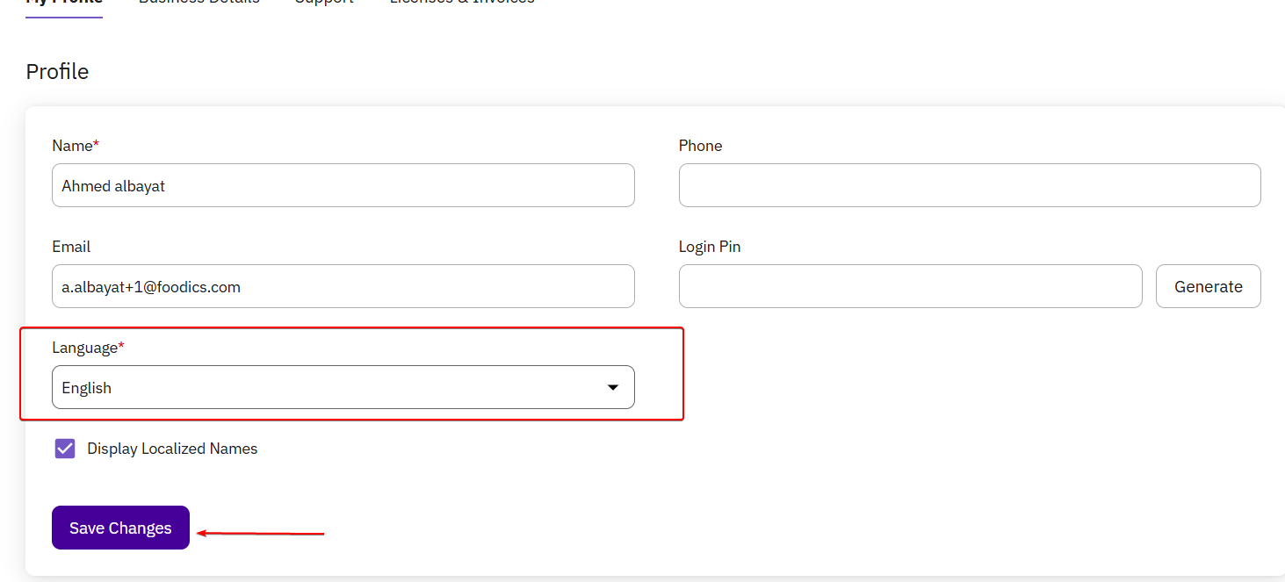The image size is (1285, 582).
Task: Click the Name input field
Action: click(x=343, y=185)
